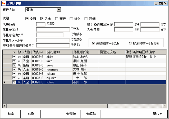The image size is (169, 119).
Task: Click the 済 column header
Action: point(20,52)
